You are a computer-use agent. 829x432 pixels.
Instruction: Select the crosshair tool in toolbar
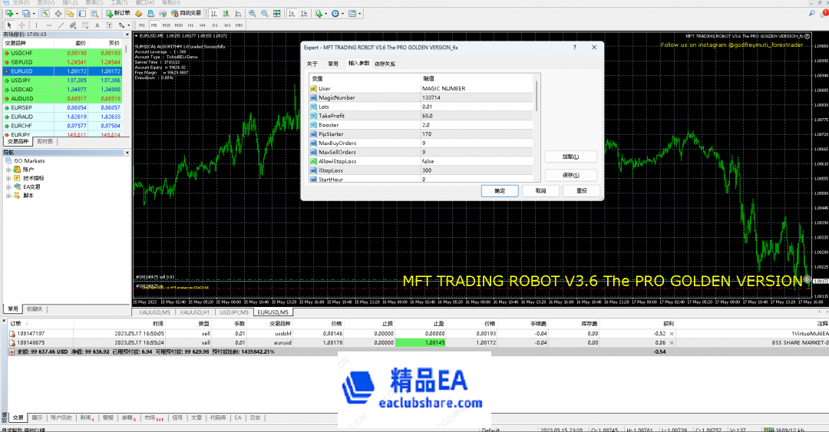pos(23,25)
